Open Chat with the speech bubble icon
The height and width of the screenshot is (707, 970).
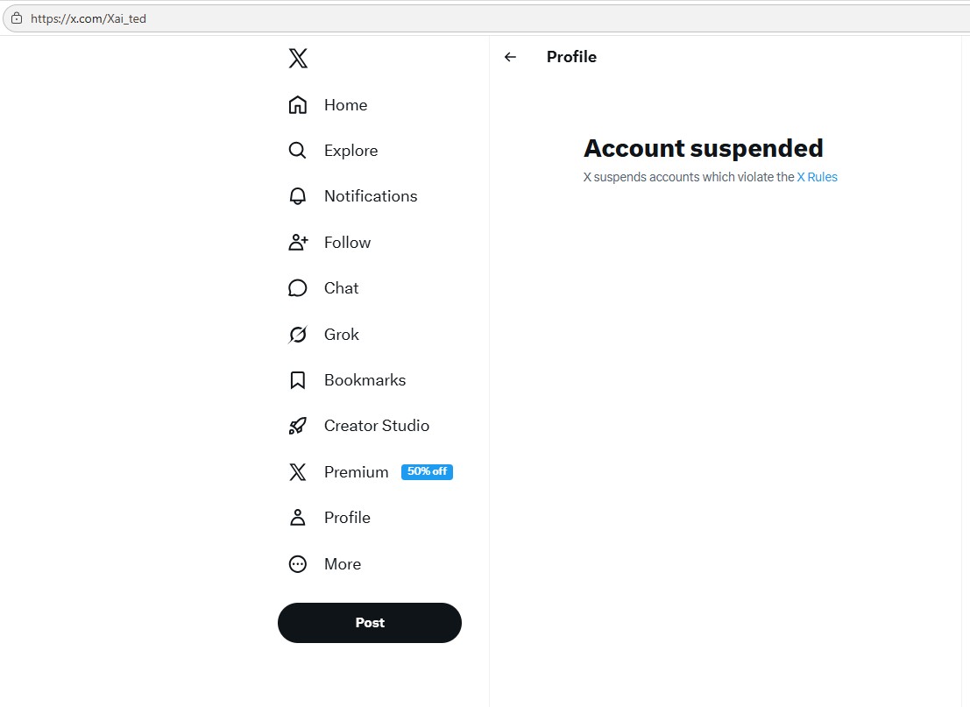pyautogui.click(x=298, y=287)
